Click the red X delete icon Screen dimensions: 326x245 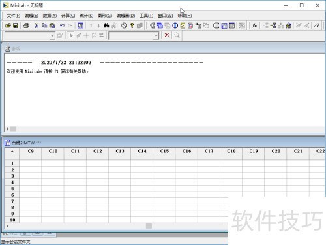coord(167,35)
